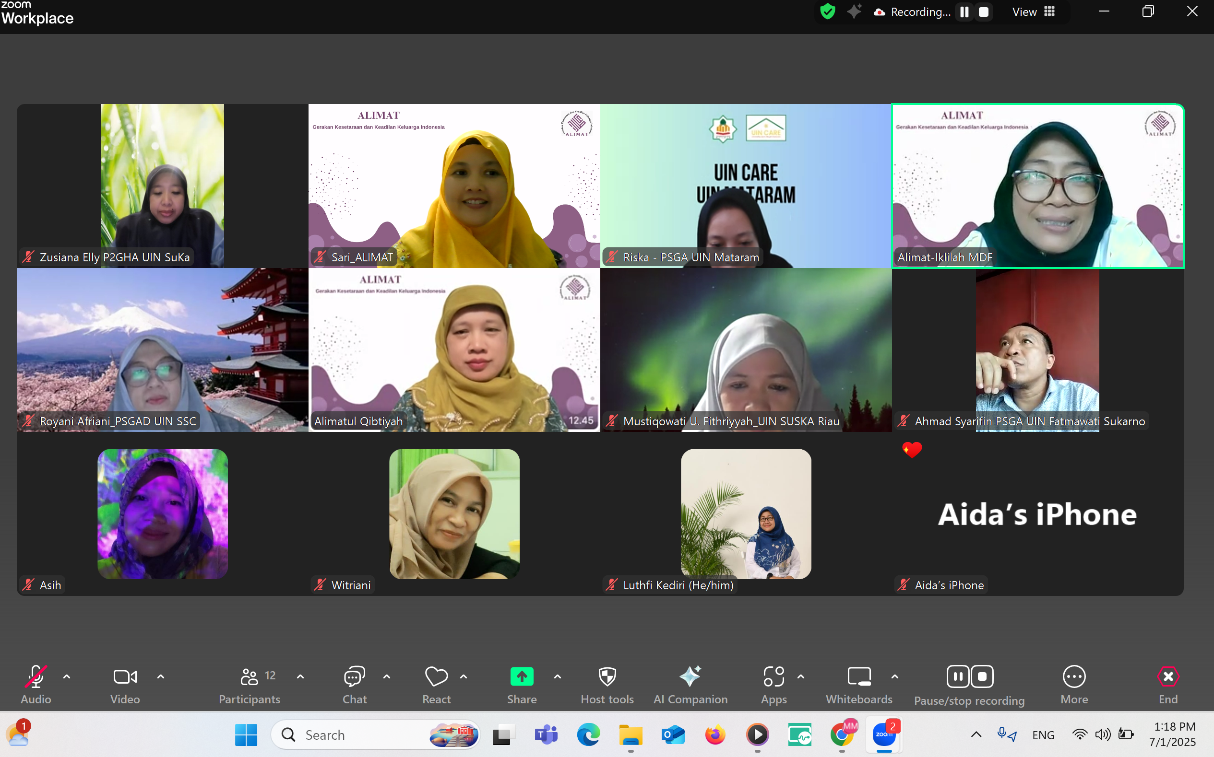
Task: Open Whiteboards
Action: click(x=859, y=685)
